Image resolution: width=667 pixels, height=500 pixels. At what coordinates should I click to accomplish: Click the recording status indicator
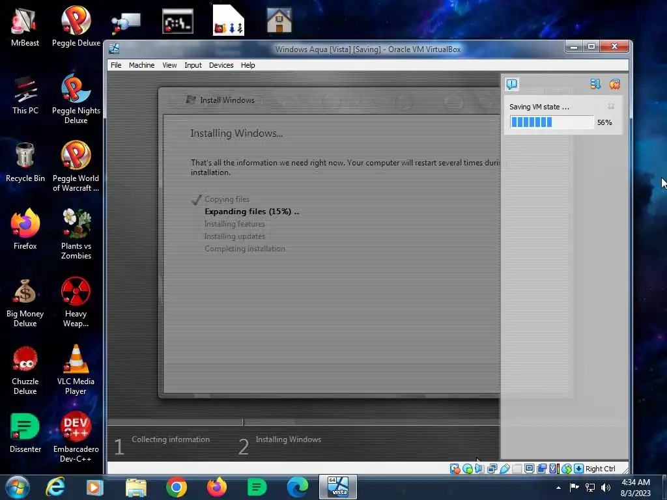[x=541, y=469]
